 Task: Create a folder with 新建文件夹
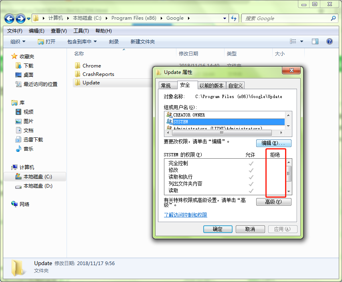[143, 41]
